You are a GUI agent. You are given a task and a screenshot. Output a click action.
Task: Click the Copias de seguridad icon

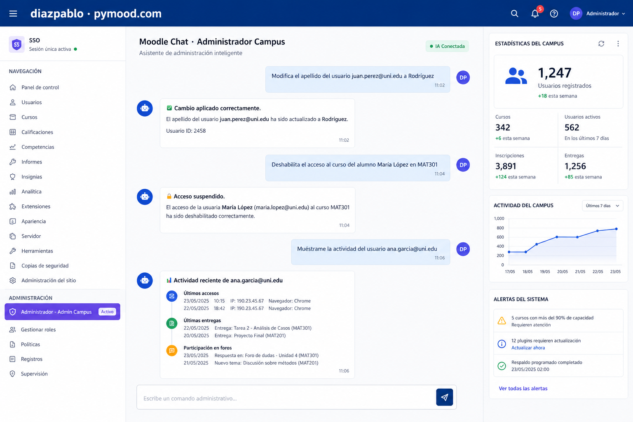click(x=13, y=265)
